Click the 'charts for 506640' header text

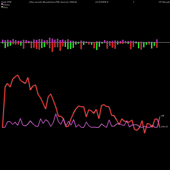(x=68, y=2)
